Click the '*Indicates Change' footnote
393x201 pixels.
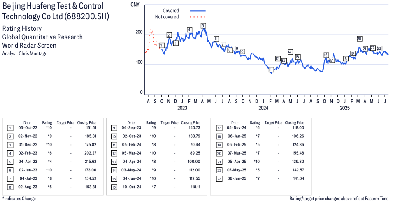click(19, 199)
